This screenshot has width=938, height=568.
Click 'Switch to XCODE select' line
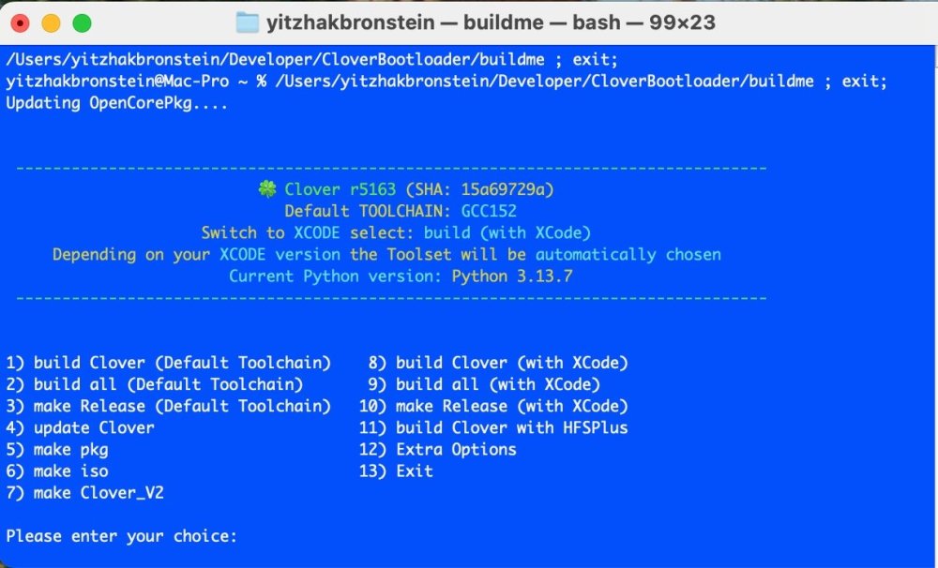pyautogui.click(x=396, y=232)
